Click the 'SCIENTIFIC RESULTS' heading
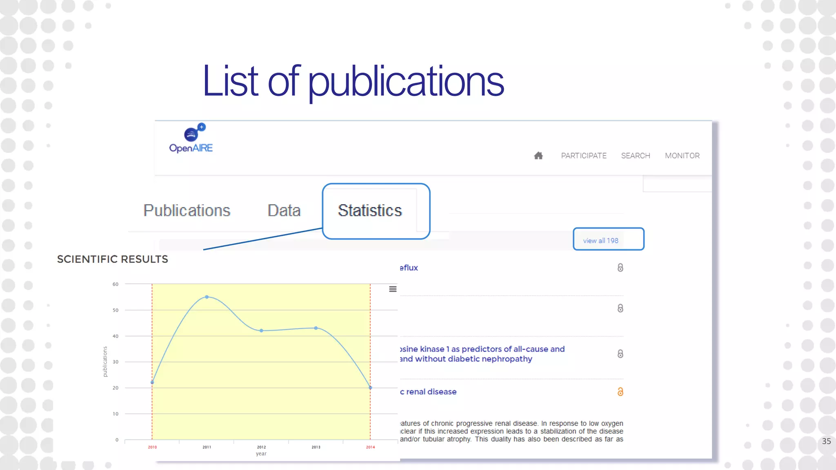Screen dimensions: 836x470 click(x=113, y=259)
